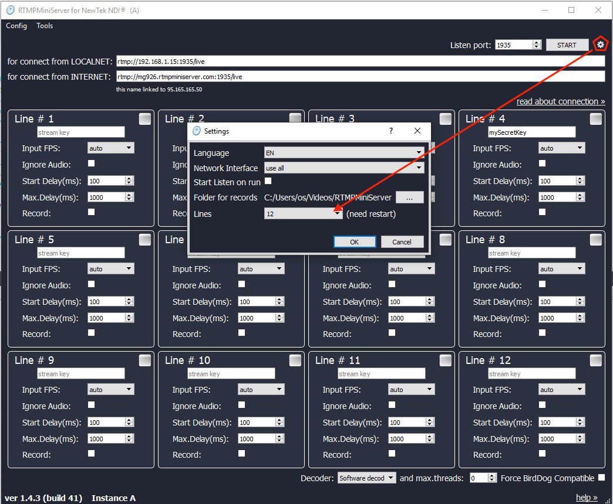Click Line # 12 status indicator square
The width and height of the screenshot is (613, 504).
click(x=596, y=360)
